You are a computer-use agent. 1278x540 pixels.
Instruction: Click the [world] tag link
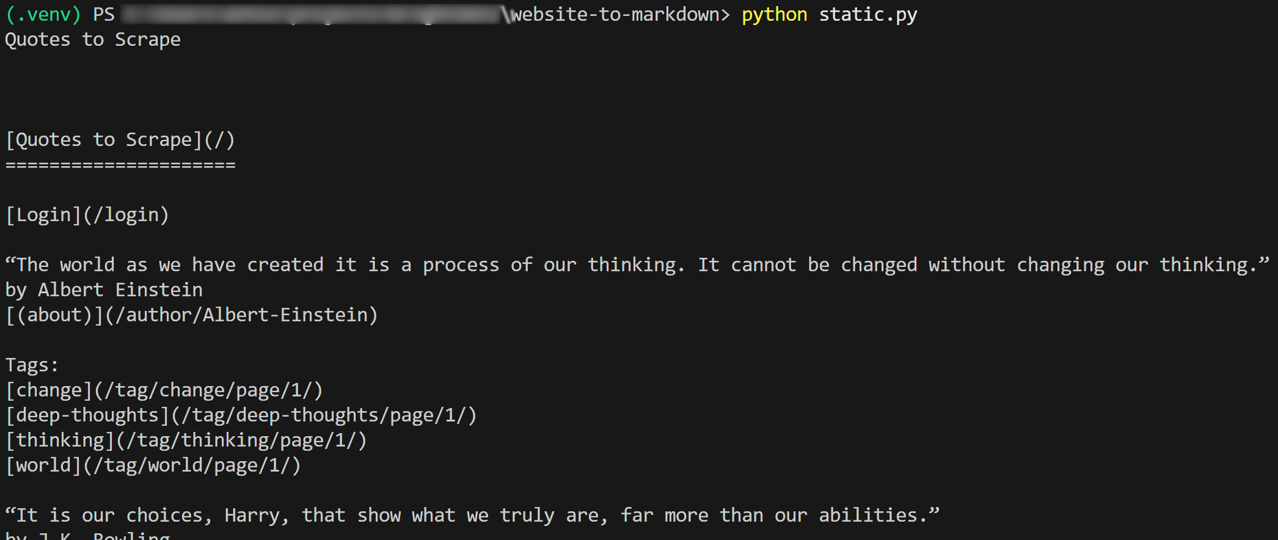tap(153, 465)
